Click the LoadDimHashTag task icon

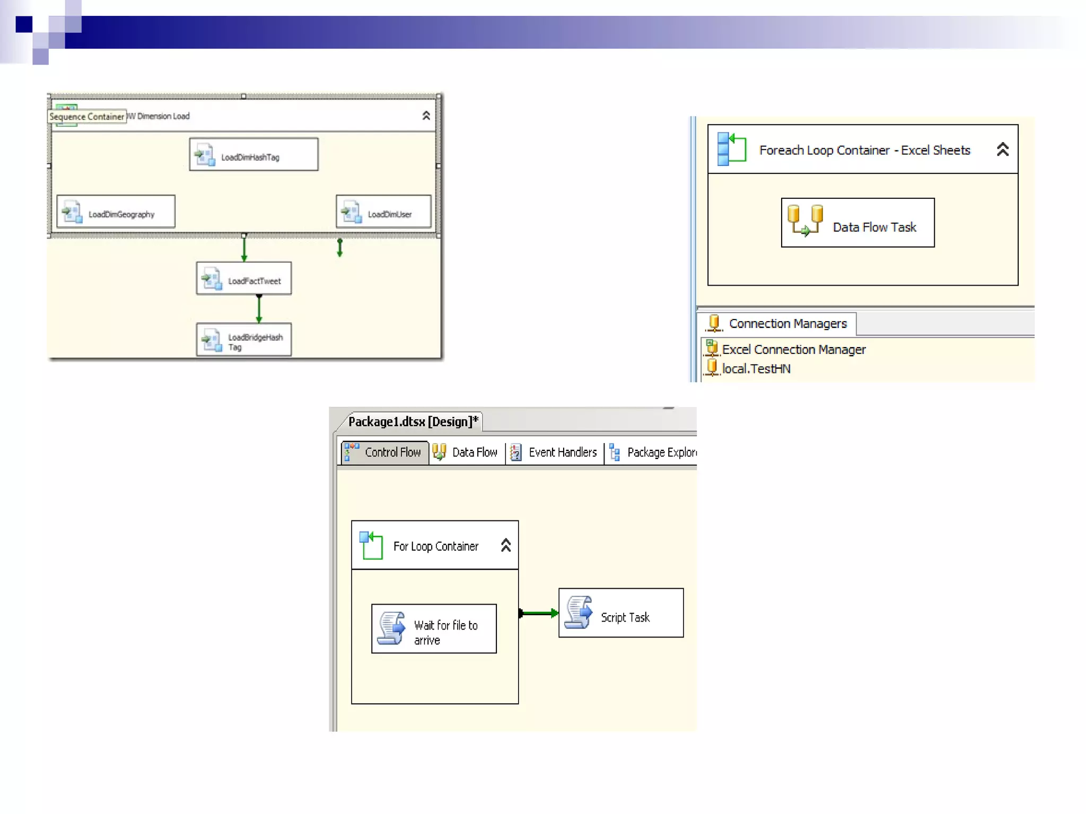click(205, 155)
